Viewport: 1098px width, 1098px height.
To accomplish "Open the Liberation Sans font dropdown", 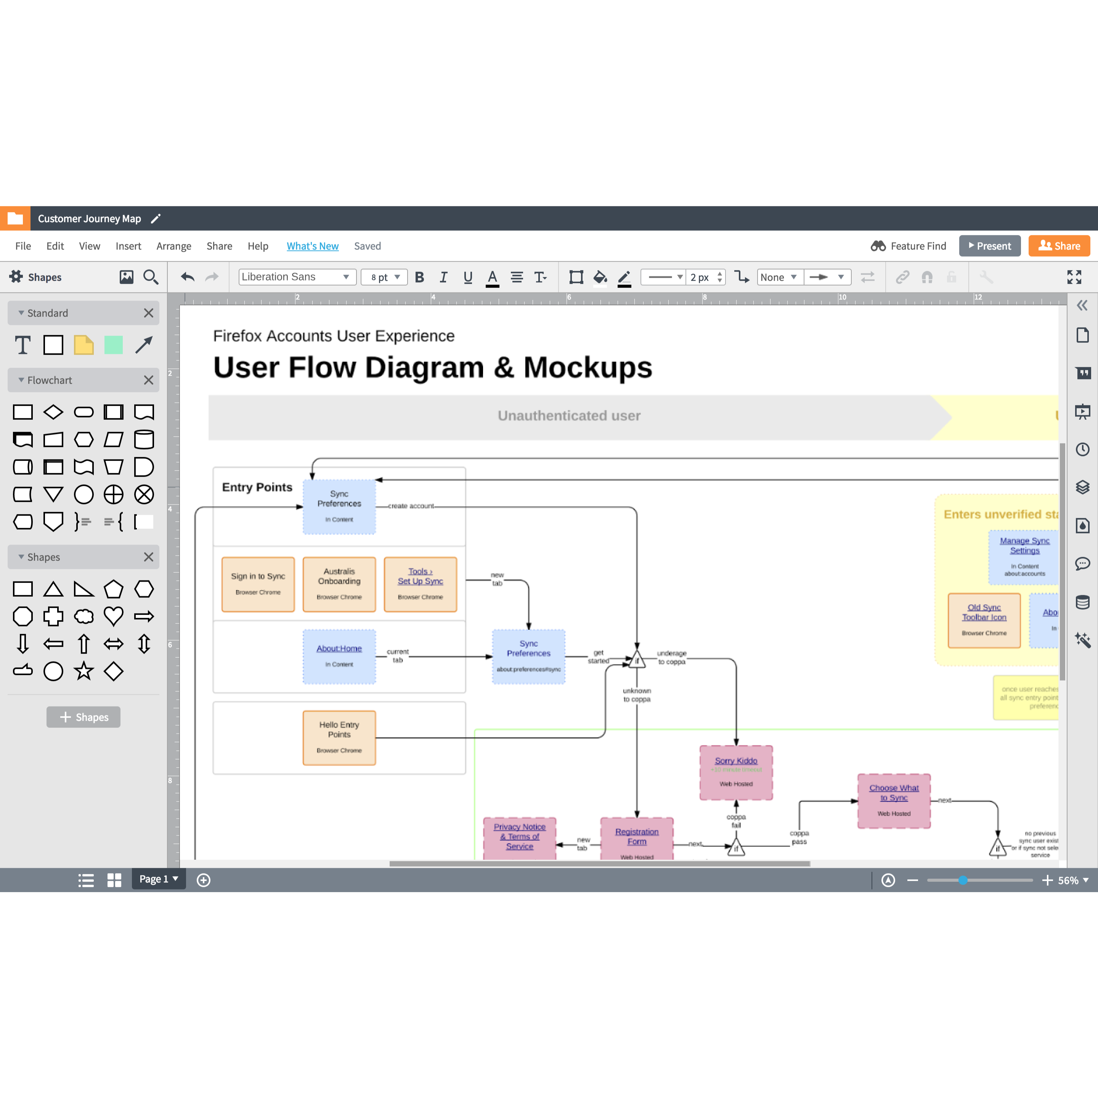I will [297, 277].
